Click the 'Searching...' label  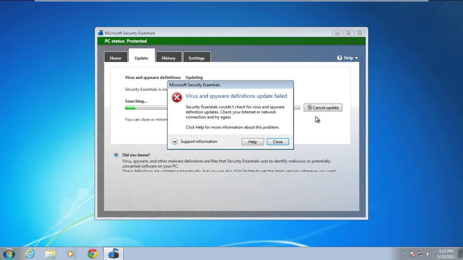tap(136, 101)
